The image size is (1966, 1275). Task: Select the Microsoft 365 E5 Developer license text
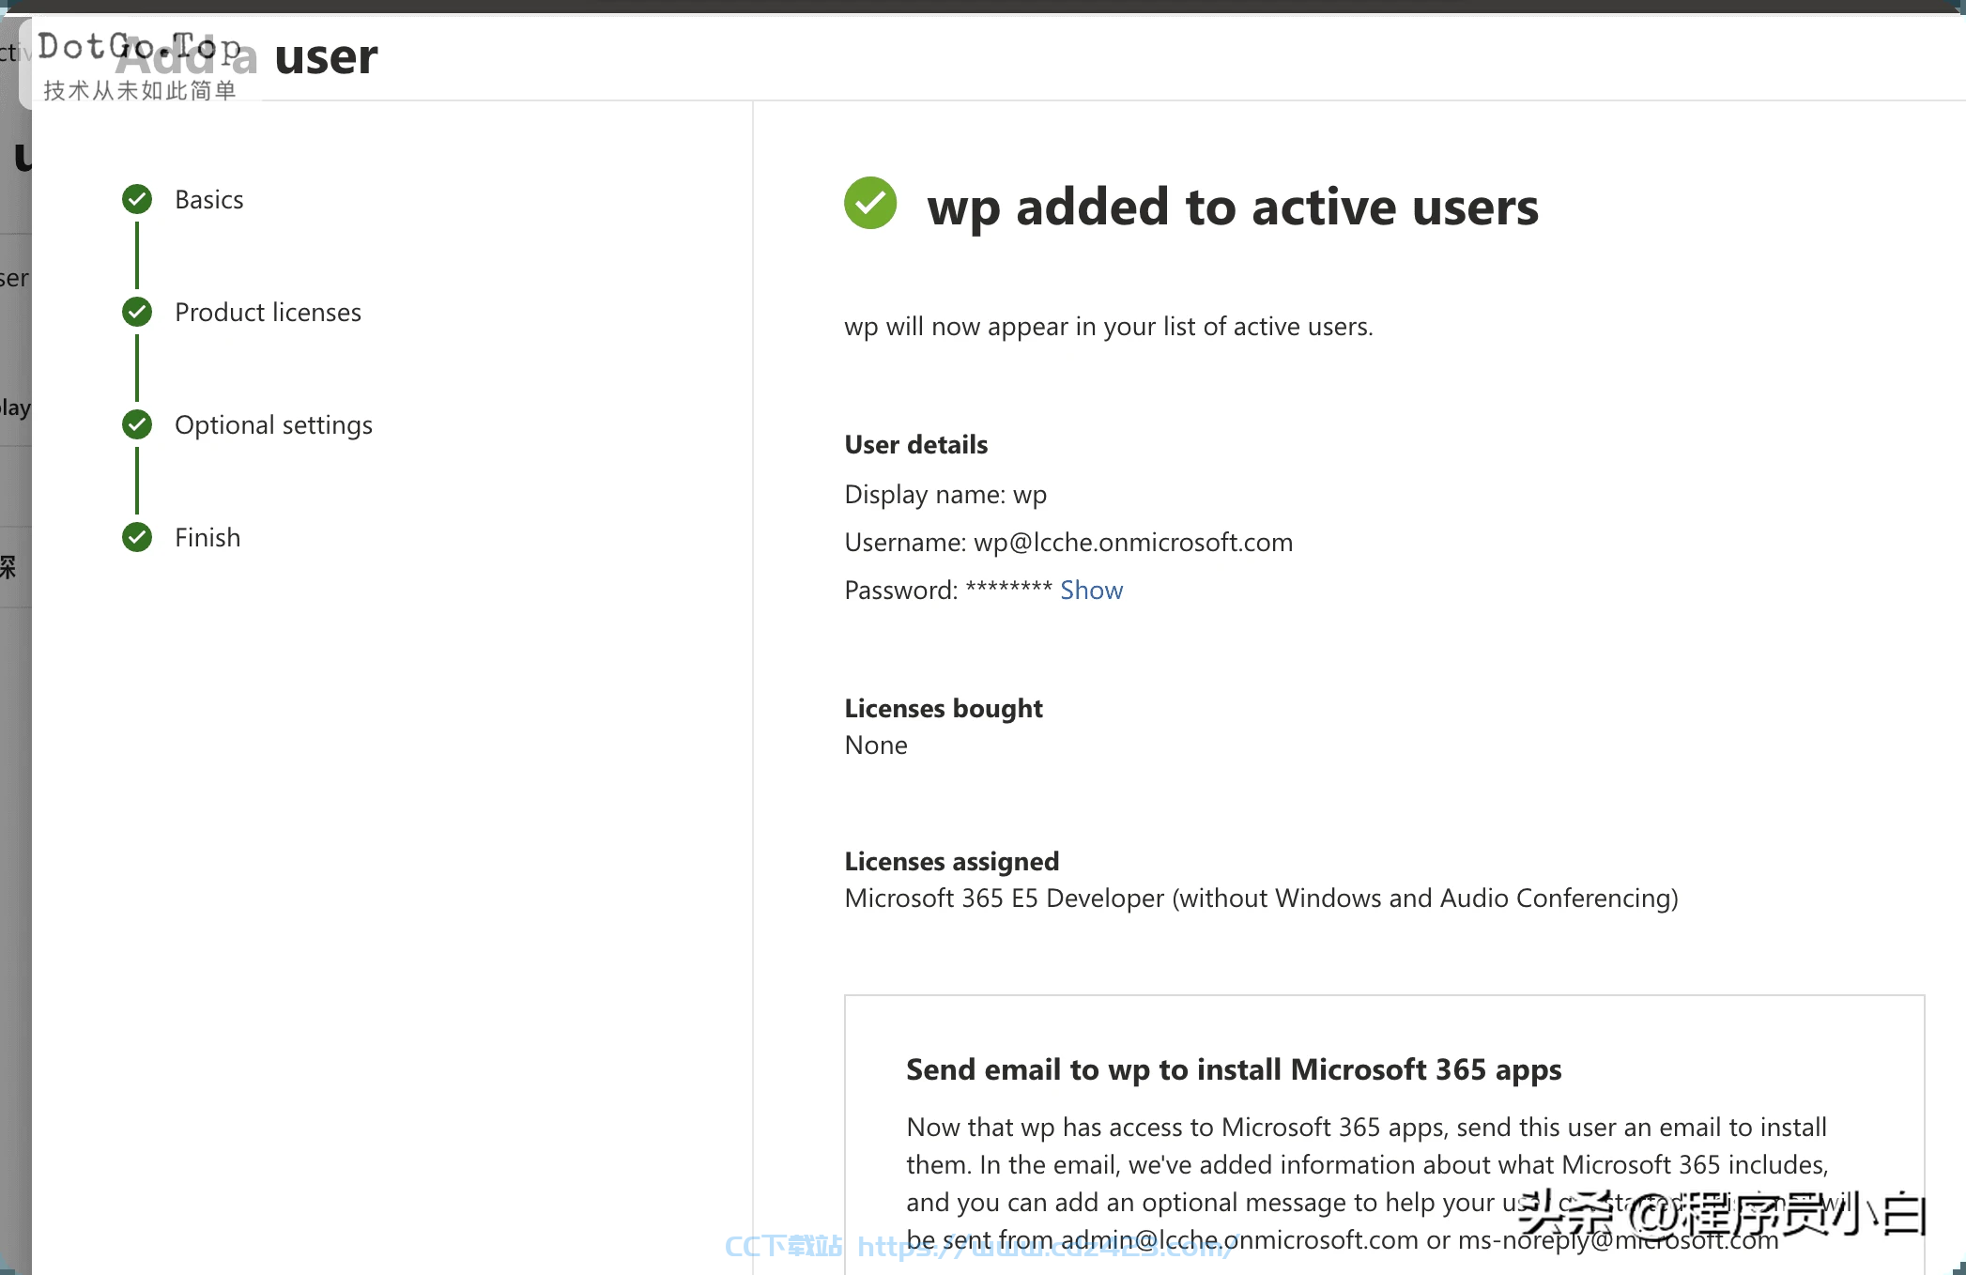click(x=1261, y=899)
